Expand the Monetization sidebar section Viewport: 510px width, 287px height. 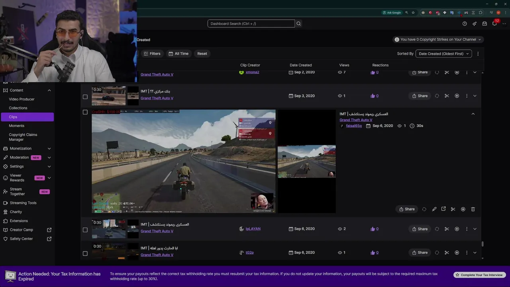click(49, 148)
